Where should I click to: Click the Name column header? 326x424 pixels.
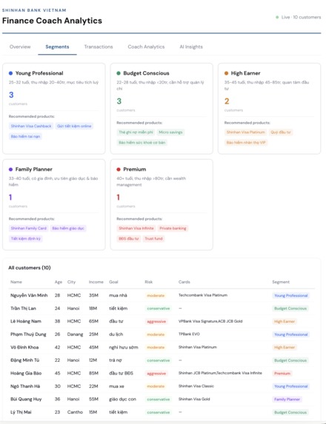pyautogui.click(x=16, y=282)
